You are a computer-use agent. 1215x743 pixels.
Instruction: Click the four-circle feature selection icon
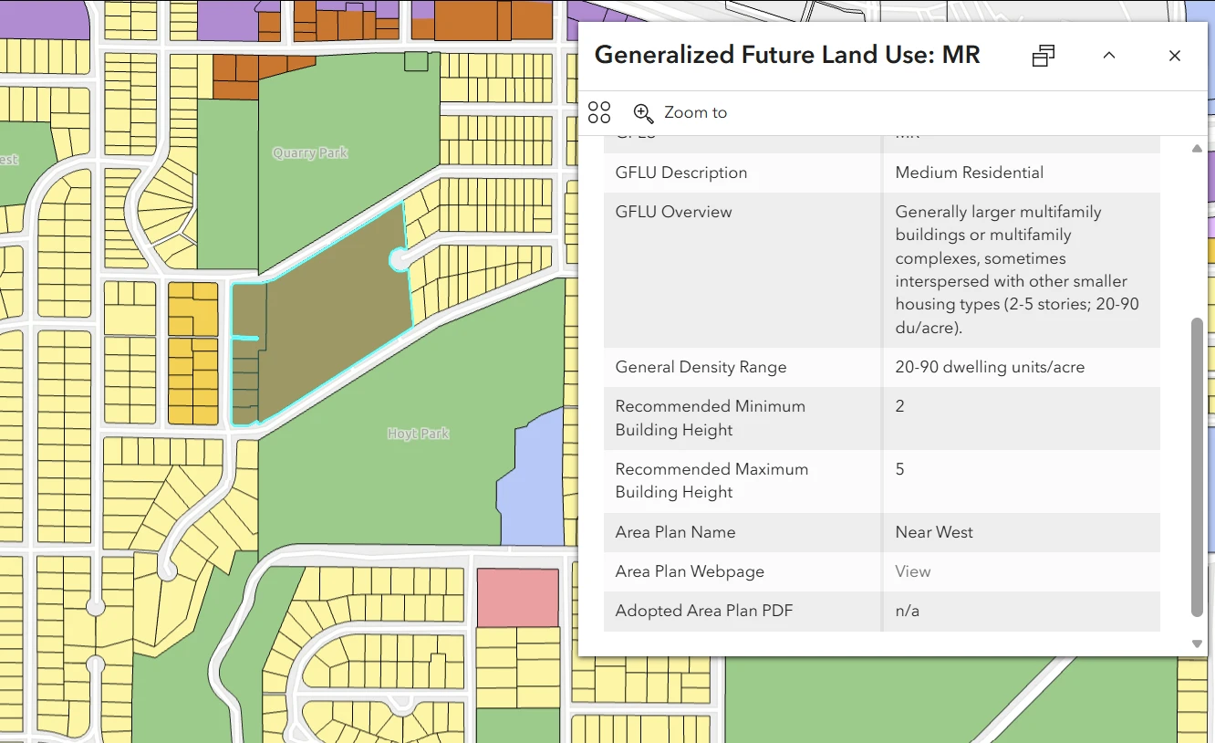[x=599, y=112]
